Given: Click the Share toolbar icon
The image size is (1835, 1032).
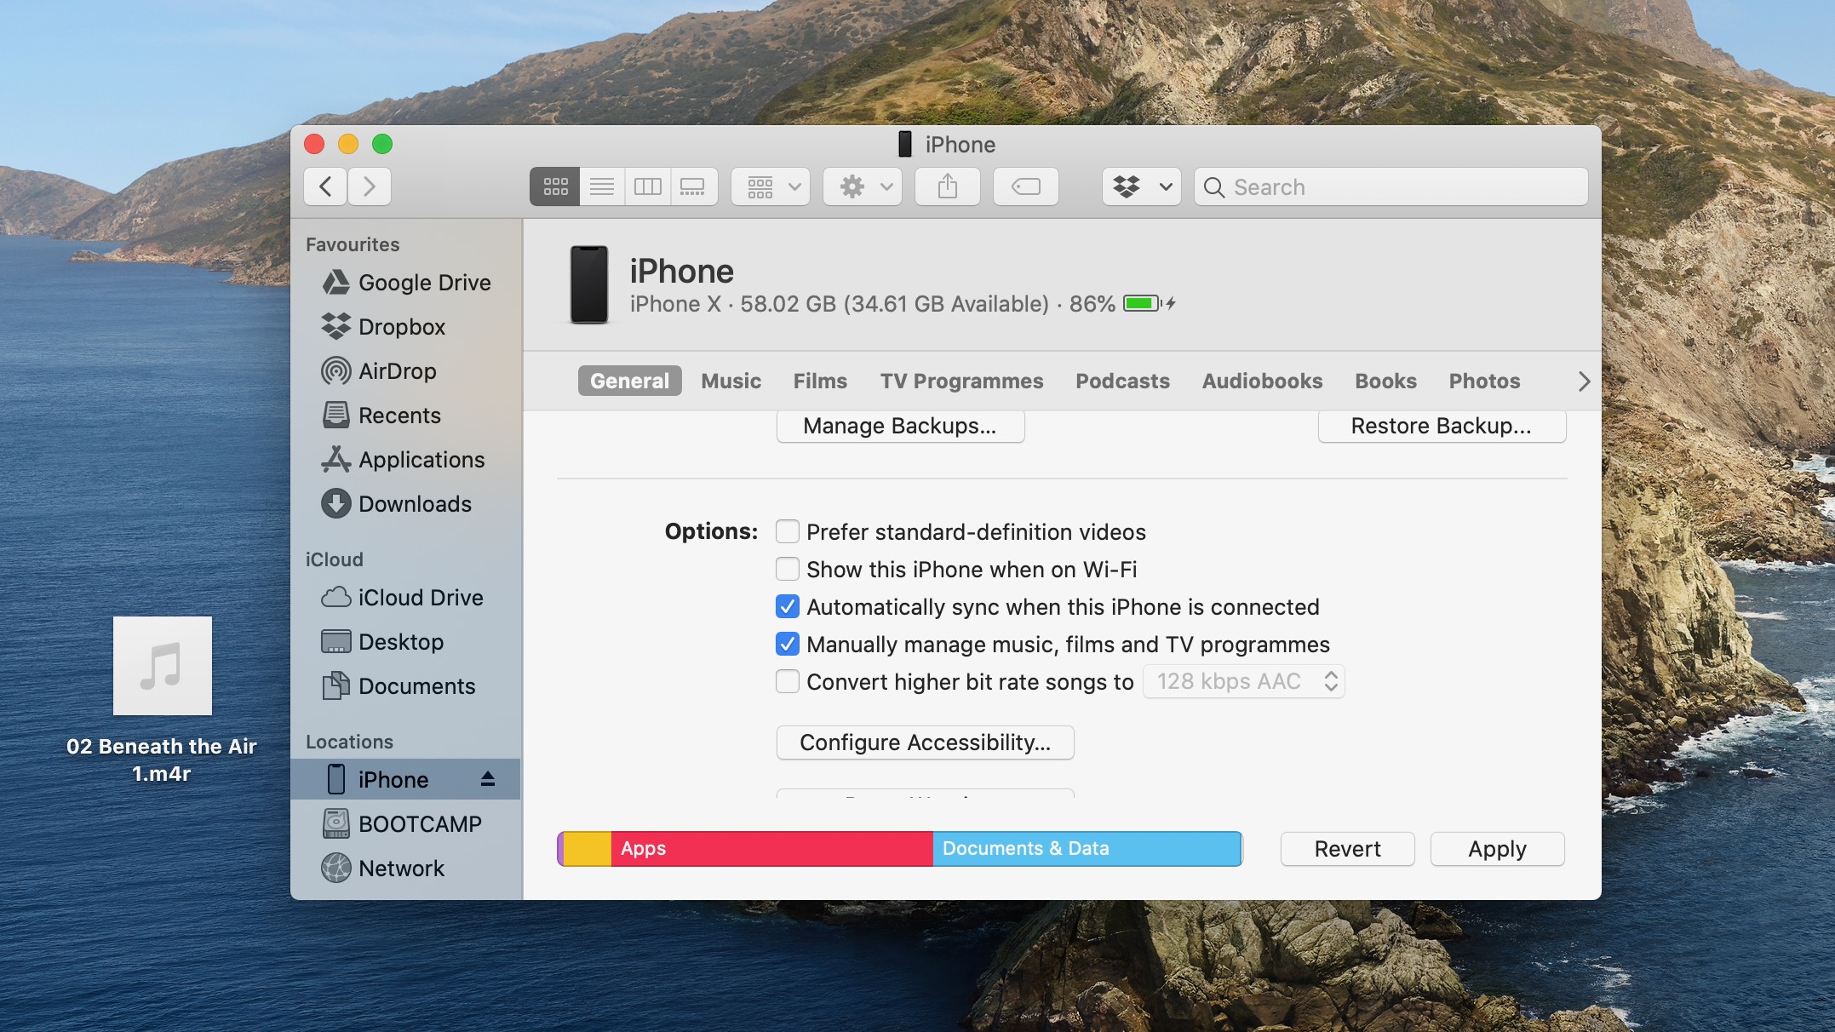Looking at the screenshot, I should 948,186.
